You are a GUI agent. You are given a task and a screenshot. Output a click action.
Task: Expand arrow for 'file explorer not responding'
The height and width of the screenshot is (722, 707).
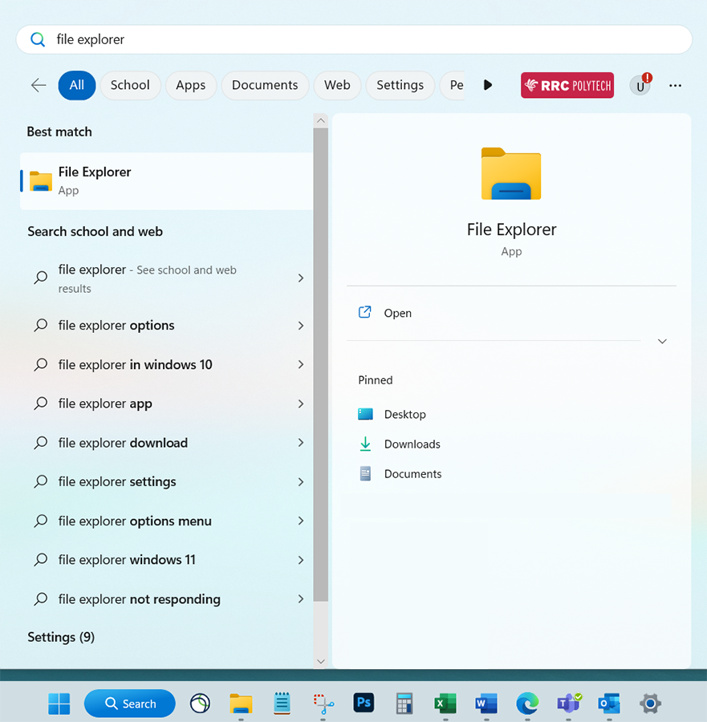pos(301,599)
